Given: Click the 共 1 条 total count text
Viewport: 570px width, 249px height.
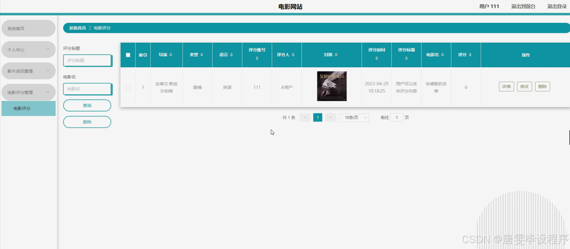Looking at the screenshot, I should pyautogui.click(x=289, y=117).
